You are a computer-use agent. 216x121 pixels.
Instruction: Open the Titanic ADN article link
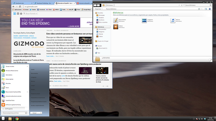[27, 55]
